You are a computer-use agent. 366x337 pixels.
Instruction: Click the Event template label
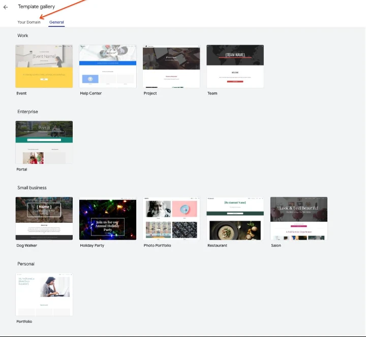point(21,93)
